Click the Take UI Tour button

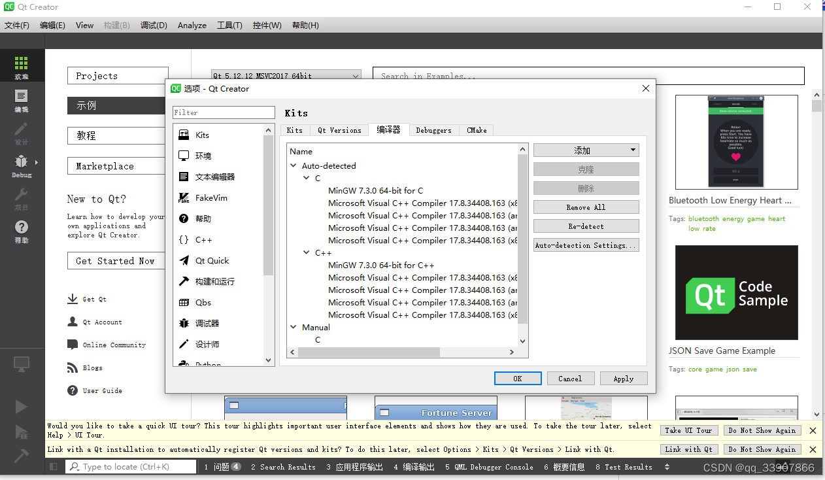click(689, 430)
